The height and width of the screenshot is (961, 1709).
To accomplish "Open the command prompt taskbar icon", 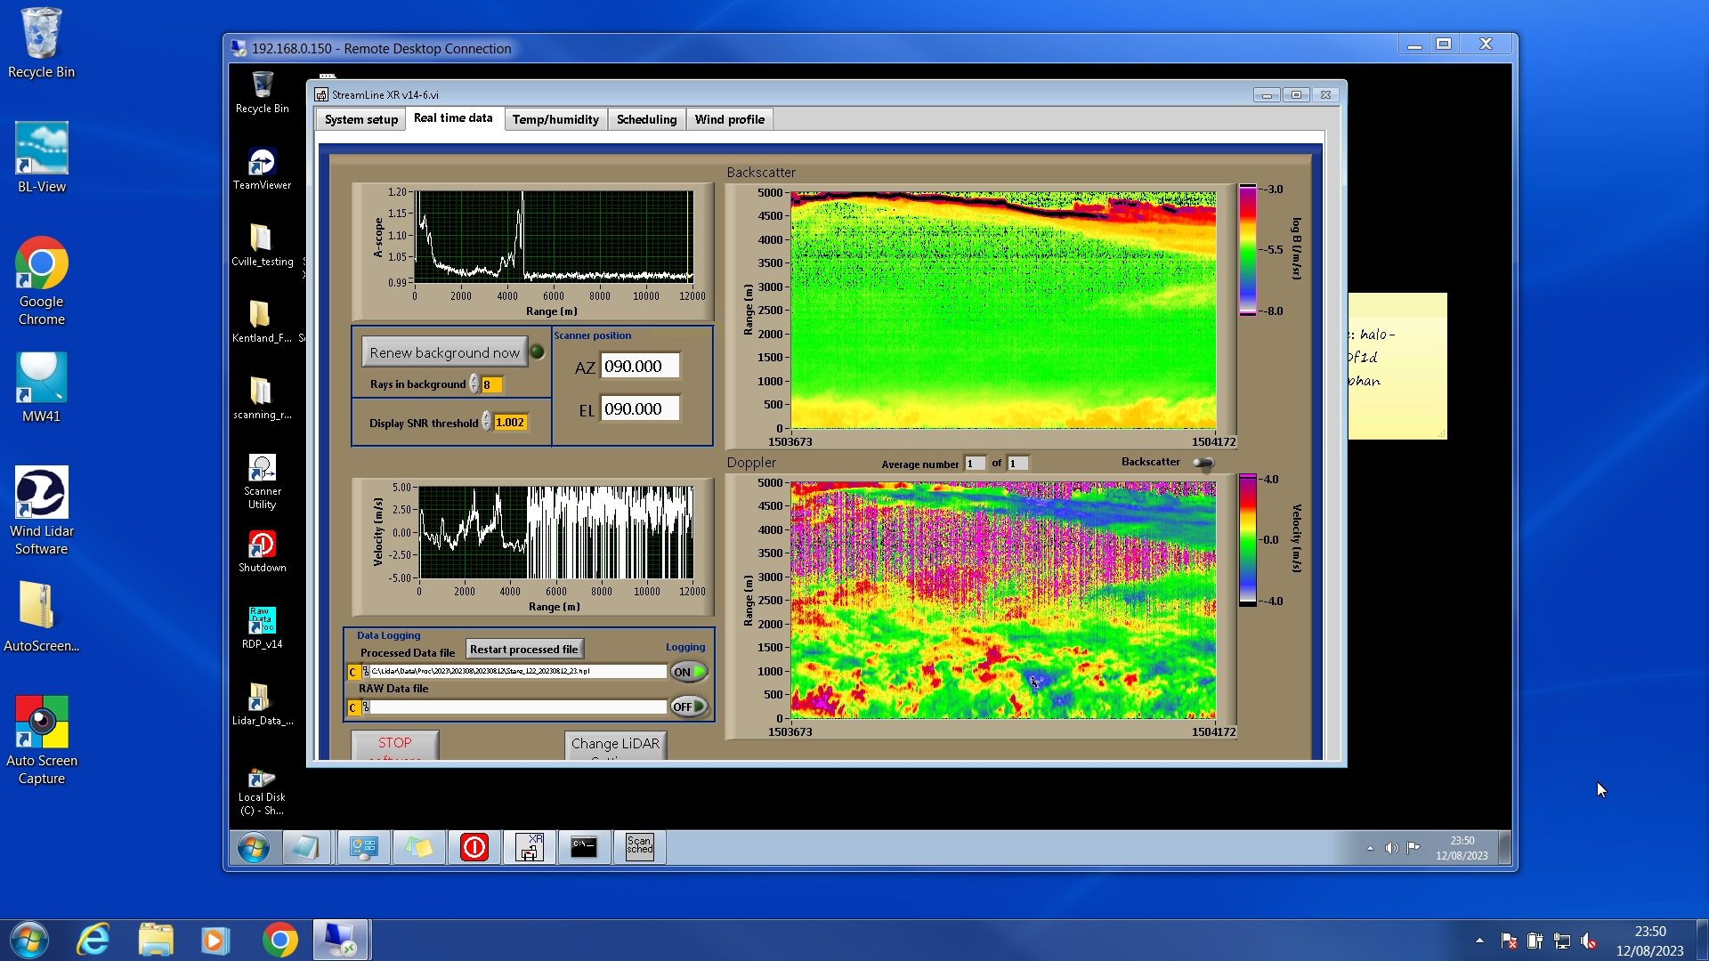I will tap(584, 847).
